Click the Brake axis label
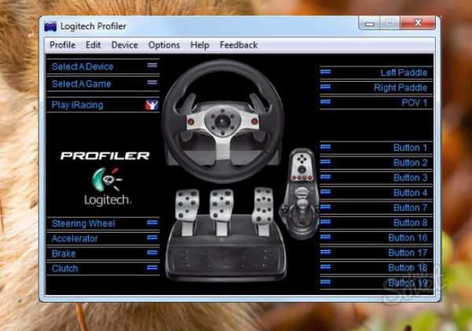472x331 pixels. 64,254
